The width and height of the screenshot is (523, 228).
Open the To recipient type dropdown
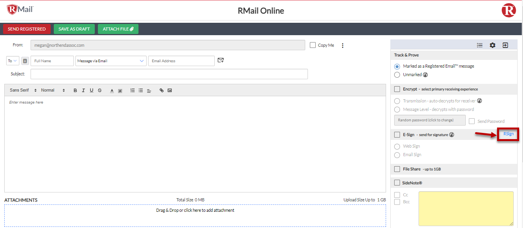12,60
